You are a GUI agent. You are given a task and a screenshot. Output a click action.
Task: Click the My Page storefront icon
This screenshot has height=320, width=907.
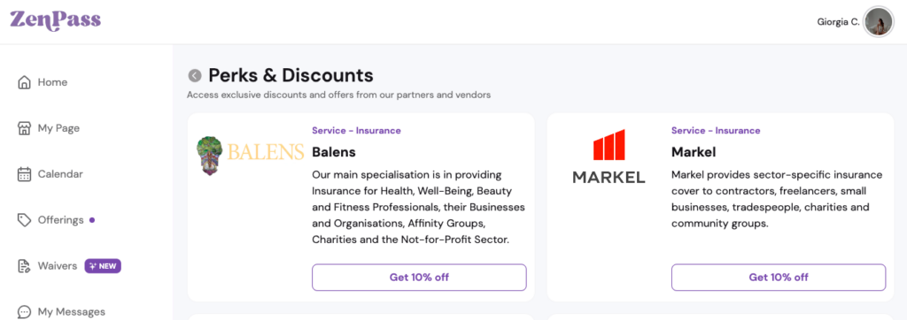click(24, 128)
